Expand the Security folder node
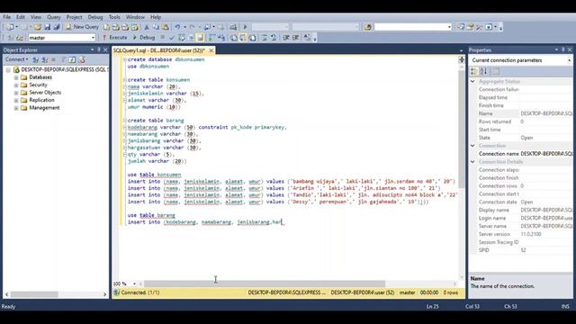 16,85
